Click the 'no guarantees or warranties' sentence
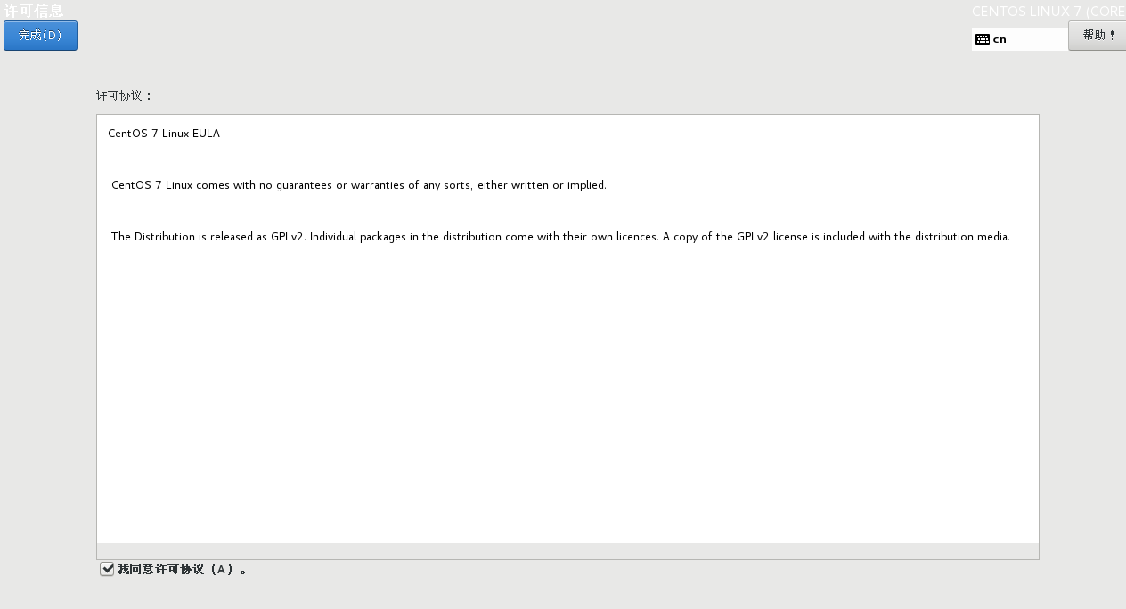 [359, 185]
